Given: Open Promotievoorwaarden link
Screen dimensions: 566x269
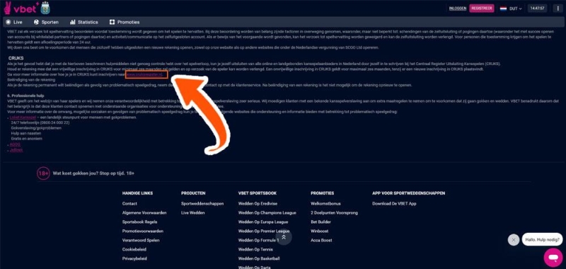Looking at the screenshot, I should click(143, 231).
